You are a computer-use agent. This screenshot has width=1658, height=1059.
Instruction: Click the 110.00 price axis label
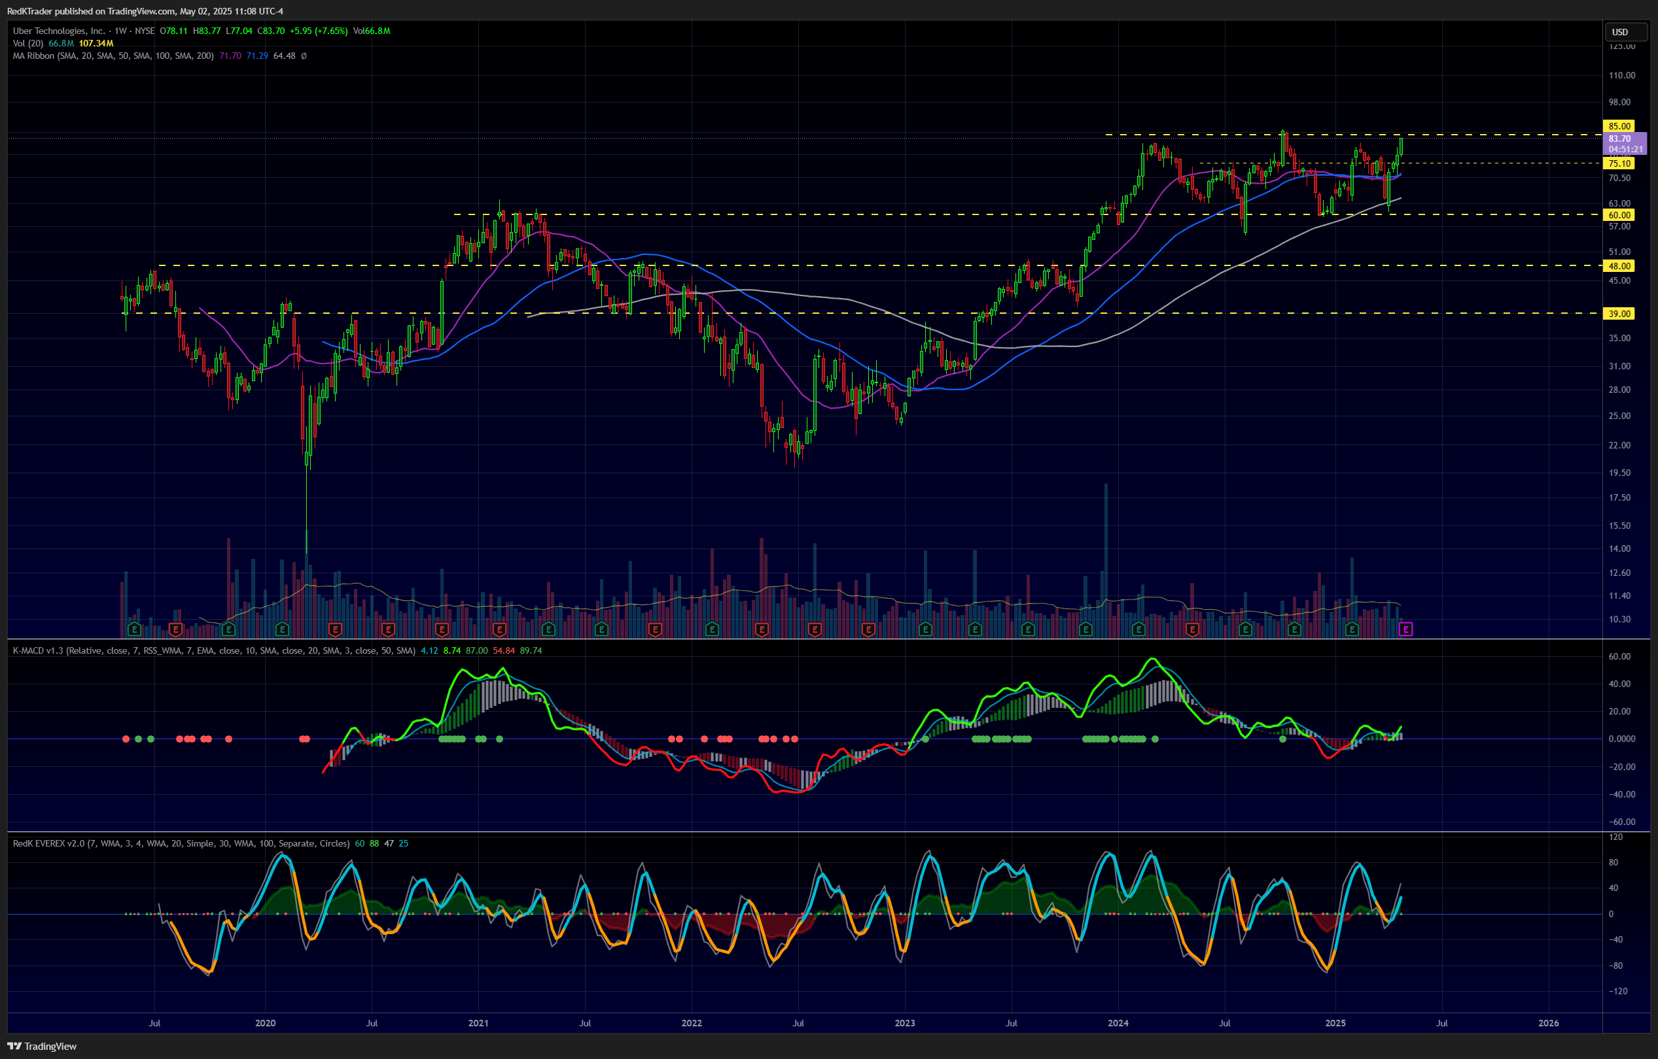coord(1621,75)
